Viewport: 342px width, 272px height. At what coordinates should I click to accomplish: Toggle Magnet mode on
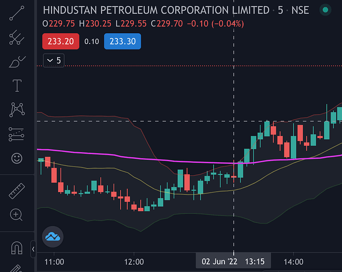coord(17,249)
